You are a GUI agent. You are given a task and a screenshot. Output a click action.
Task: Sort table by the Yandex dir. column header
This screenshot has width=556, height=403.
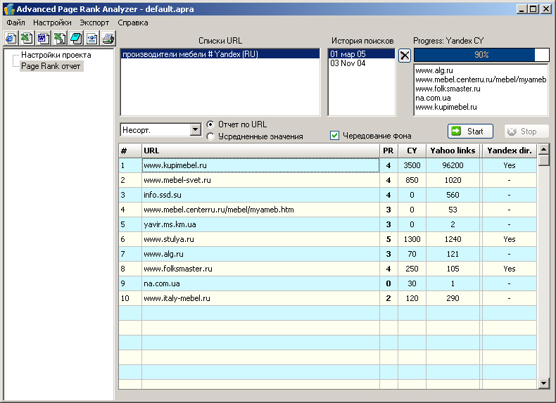point(509,151)
